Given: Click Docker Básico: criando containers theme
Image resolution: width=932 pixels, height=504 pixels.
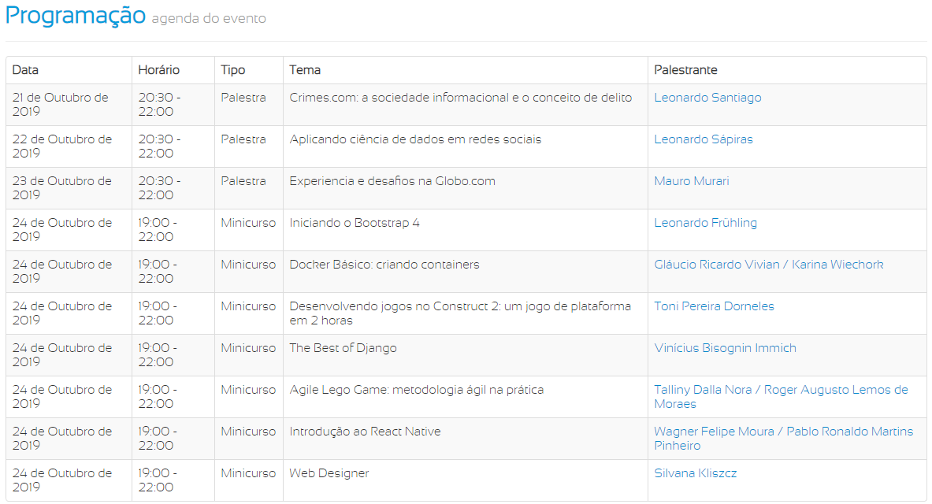Looking at the screenshot, I should [384, 265].
